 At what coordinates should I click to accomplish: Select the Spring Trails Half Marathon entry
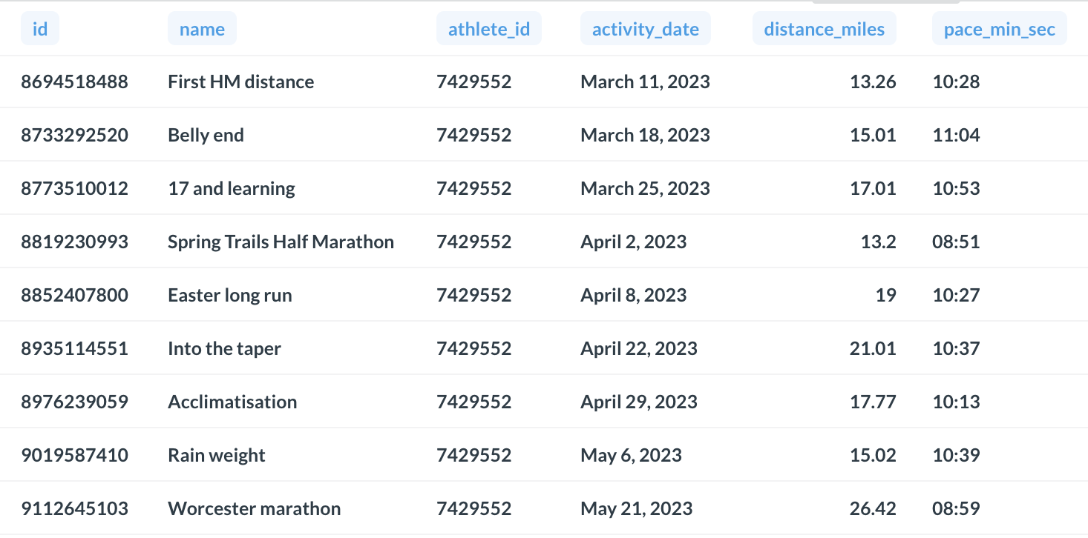pyautogui.click(x=281, y=242)
